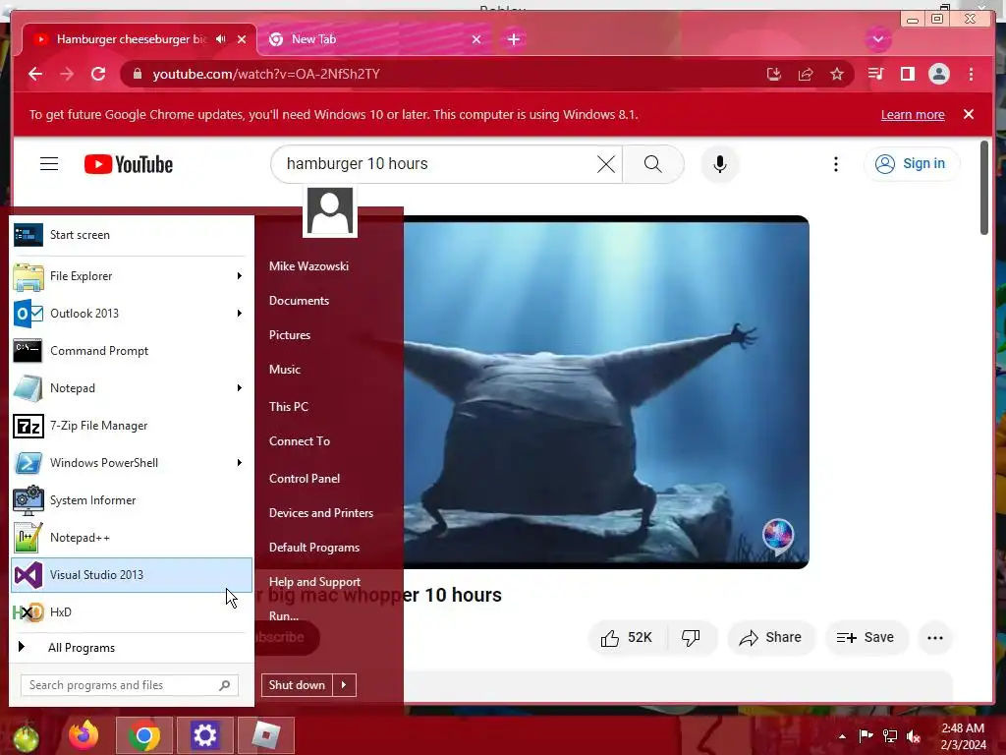Go to YouTube home via logo

point(129,164)
